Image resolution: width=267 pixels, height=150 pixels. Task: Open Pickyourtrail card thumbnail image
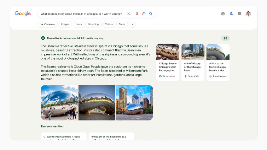click(168, 52)
